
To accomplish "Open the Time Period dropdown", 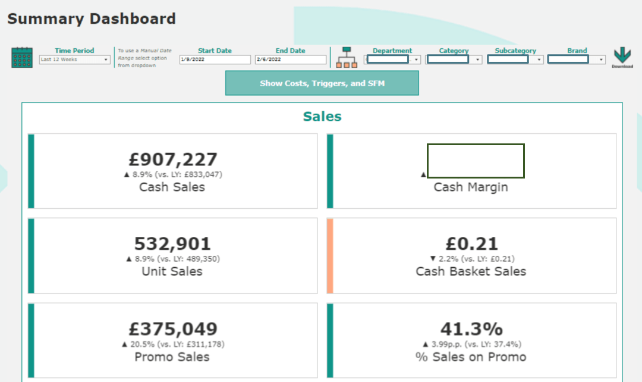I will (x=74, y=60).
